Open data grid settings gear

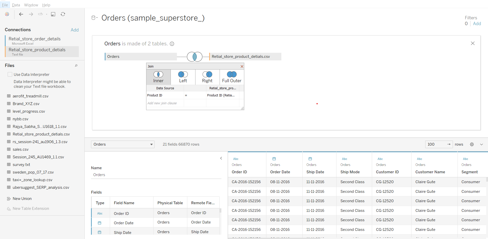(472, 144)
